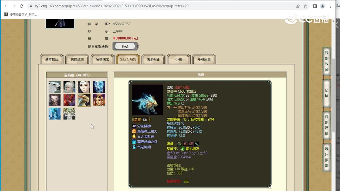
Task: Click the 我的还价 side button
Action: [x=327, y=125]
